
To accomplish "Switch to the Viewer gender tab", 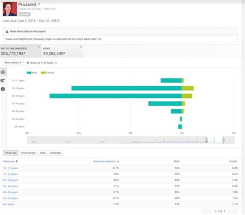I will [28, 153].
